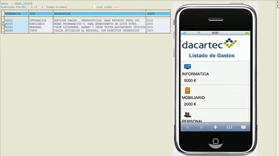Tap the 5000 € amount on the phone

[x=190, y=81]
